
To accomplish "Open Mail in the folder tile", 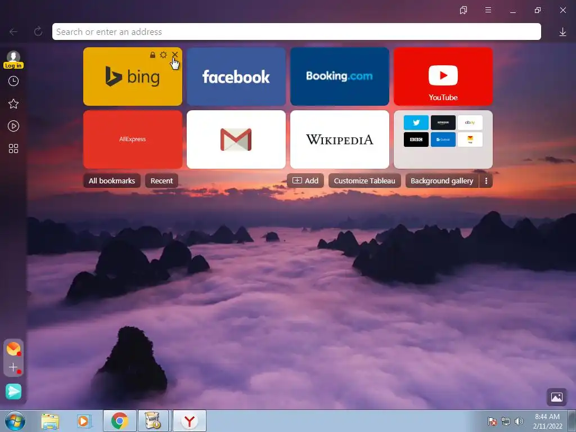I will 470,139.
